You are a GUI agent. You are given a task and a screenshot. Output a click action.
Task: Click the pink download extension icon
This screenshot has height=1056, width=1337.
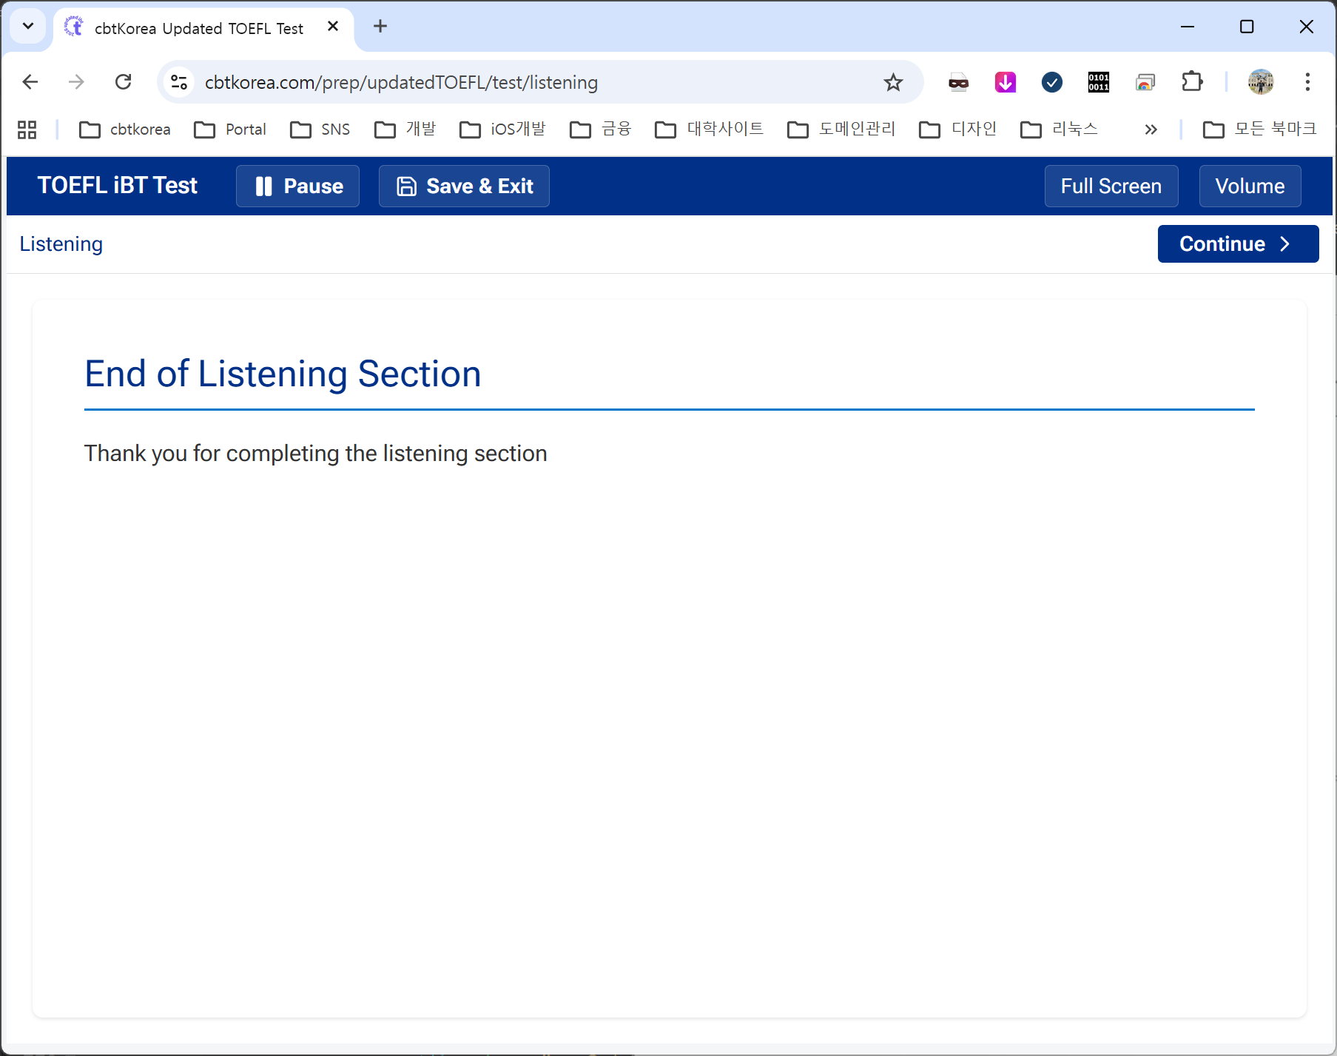coord(1005,82)
